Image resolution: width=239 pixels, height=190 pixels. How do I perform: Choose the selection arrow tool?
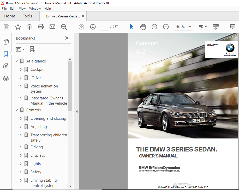(x=132, y=27)
